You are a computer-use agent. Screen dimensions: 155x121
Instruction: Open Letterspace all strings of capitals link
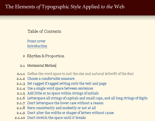tap(87, 98)
